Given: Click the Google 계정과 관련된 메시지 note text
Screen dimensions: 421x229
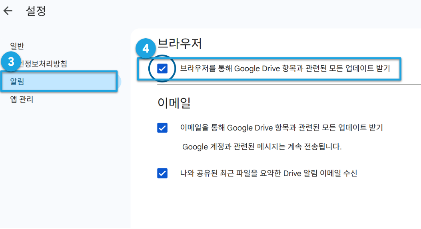Looking at the screenshot, I should point(262,147).
